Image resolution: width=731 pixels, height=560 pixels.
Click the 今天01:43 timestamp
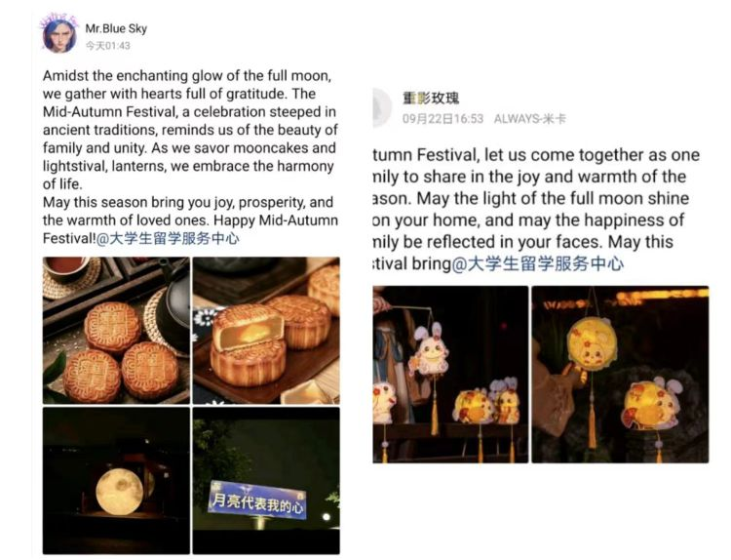pos(107,46)
